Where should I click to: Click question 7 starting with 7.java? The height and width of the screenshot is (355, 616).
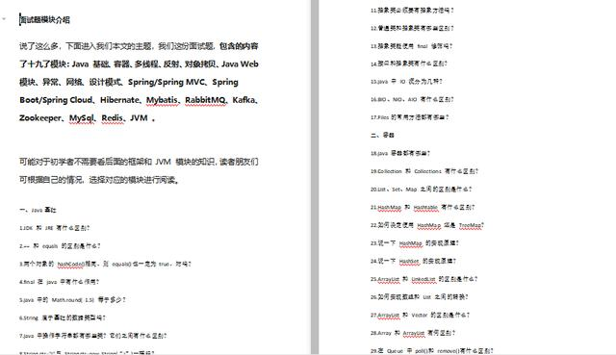pyautogui.click(x=93, y=336)
